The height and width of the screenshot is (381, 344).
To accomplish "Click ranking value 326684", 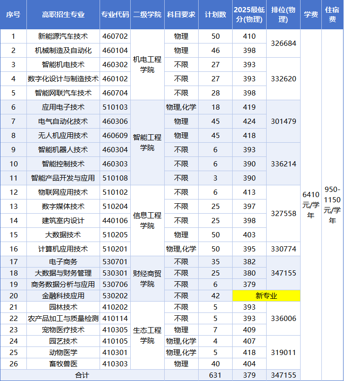I will click(283, 43).
